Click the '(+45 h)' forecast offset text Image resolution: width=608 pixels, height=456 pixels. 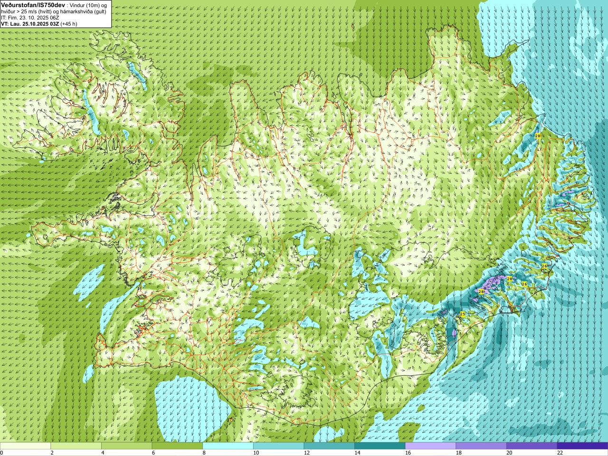[x=69, y=24]
